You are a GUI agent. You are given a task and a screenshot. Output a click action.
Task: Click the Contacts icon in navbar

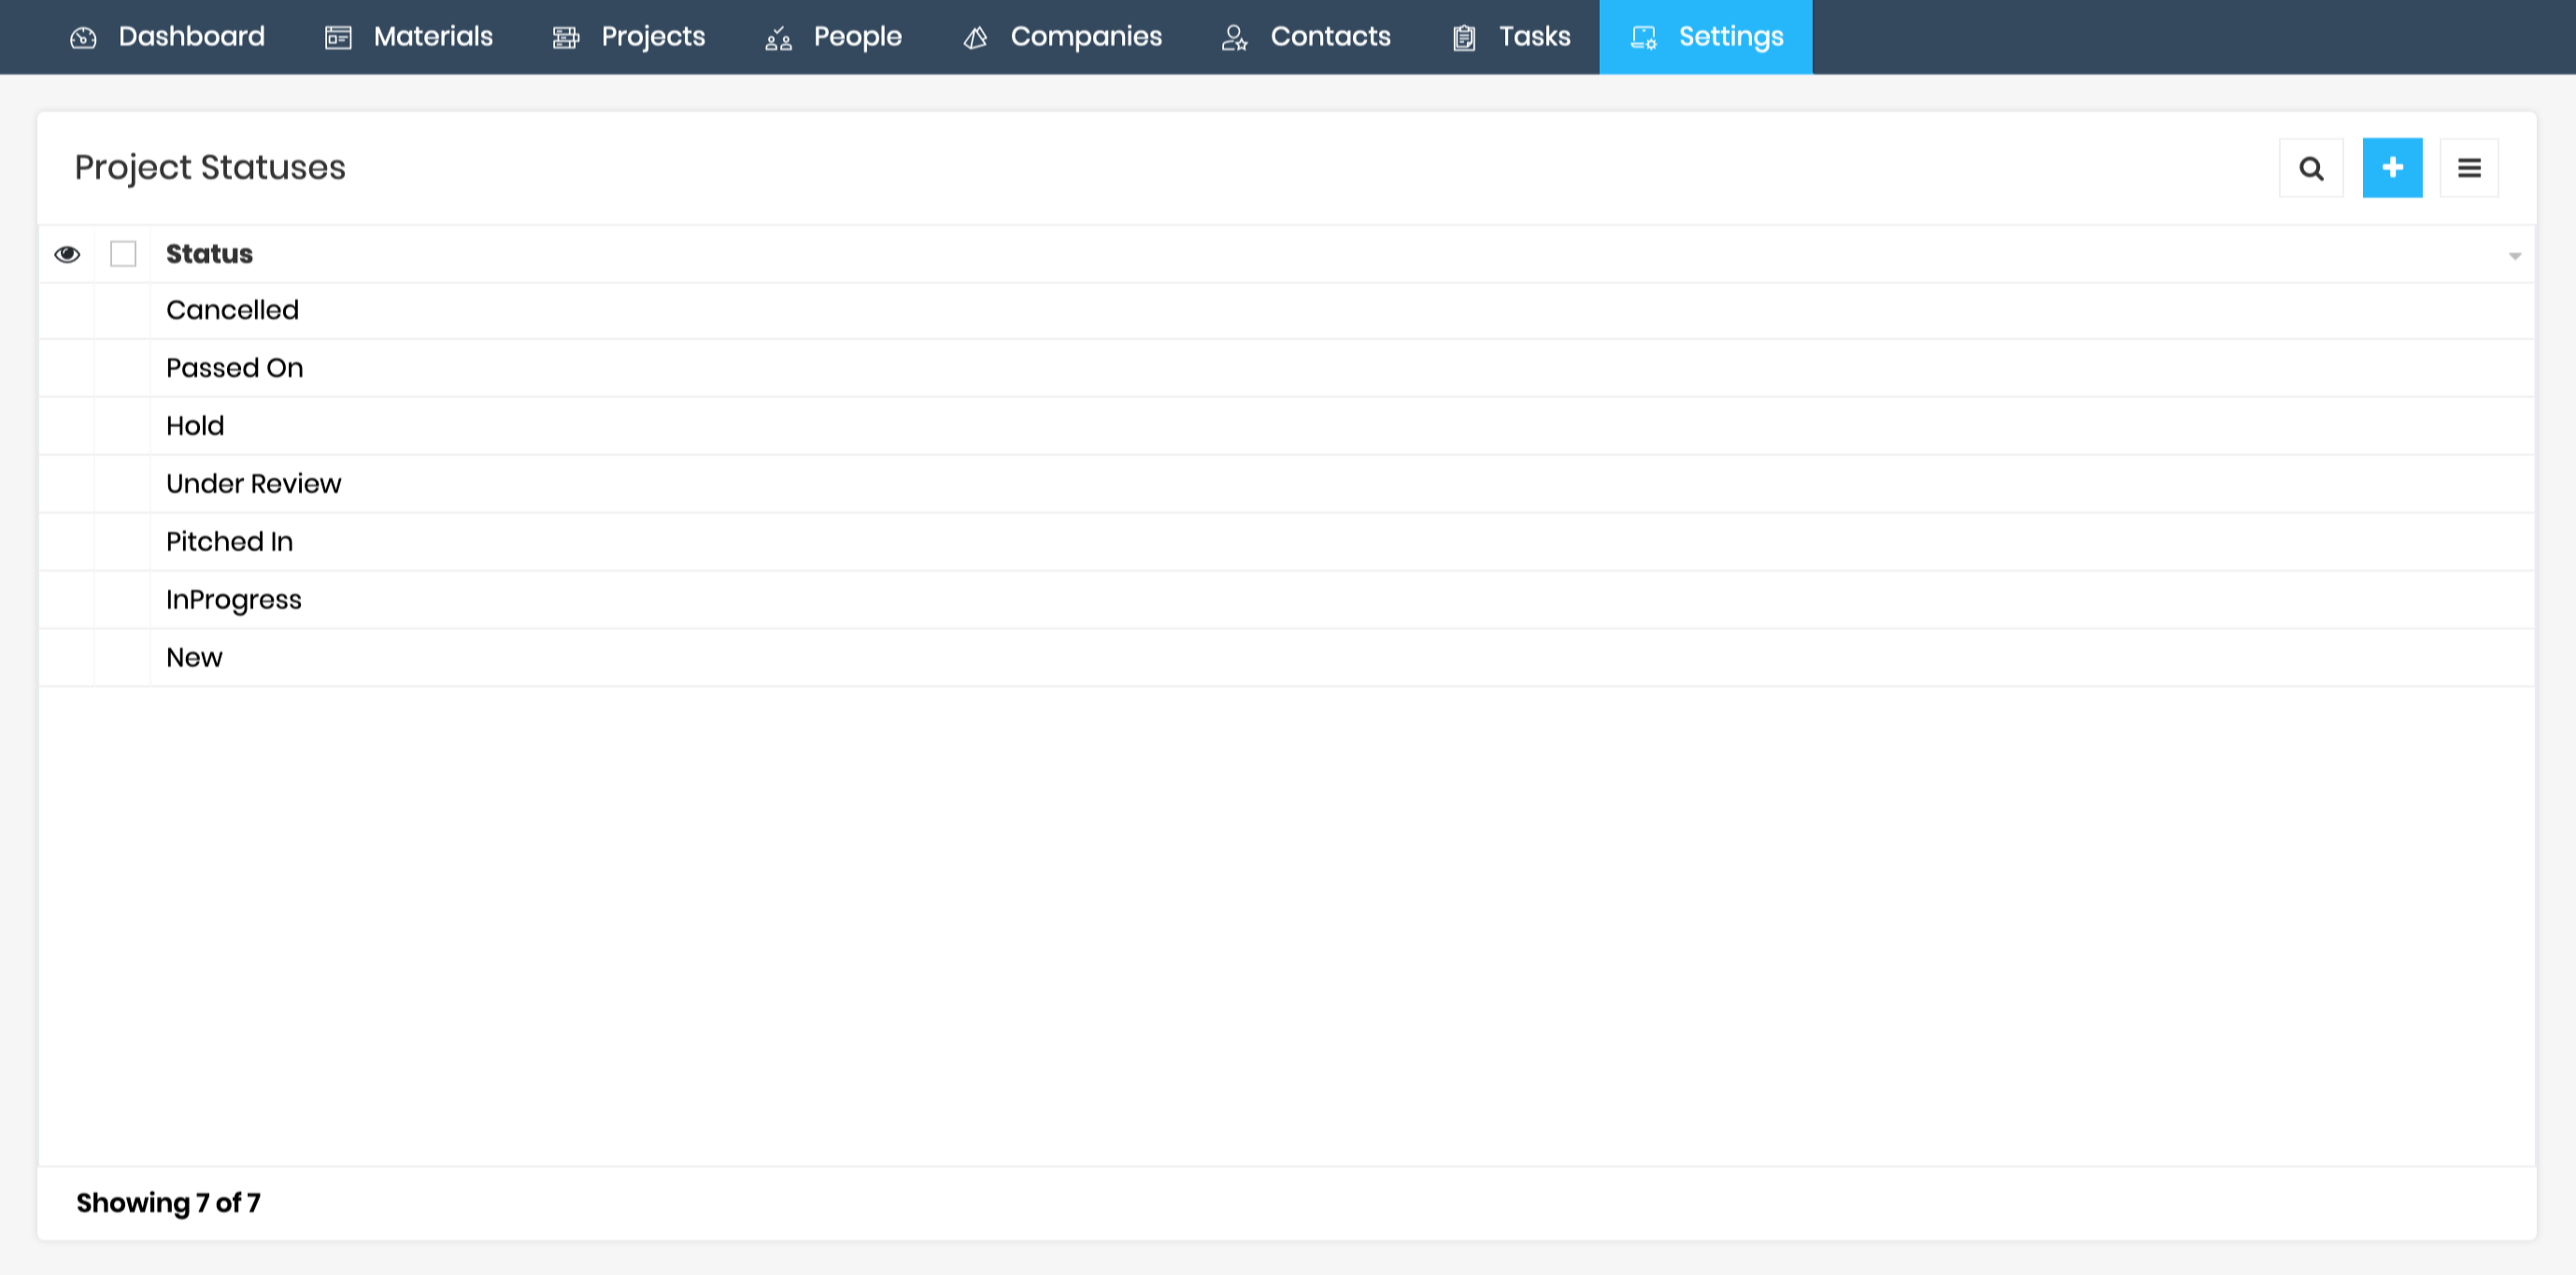pos(1235,38)
